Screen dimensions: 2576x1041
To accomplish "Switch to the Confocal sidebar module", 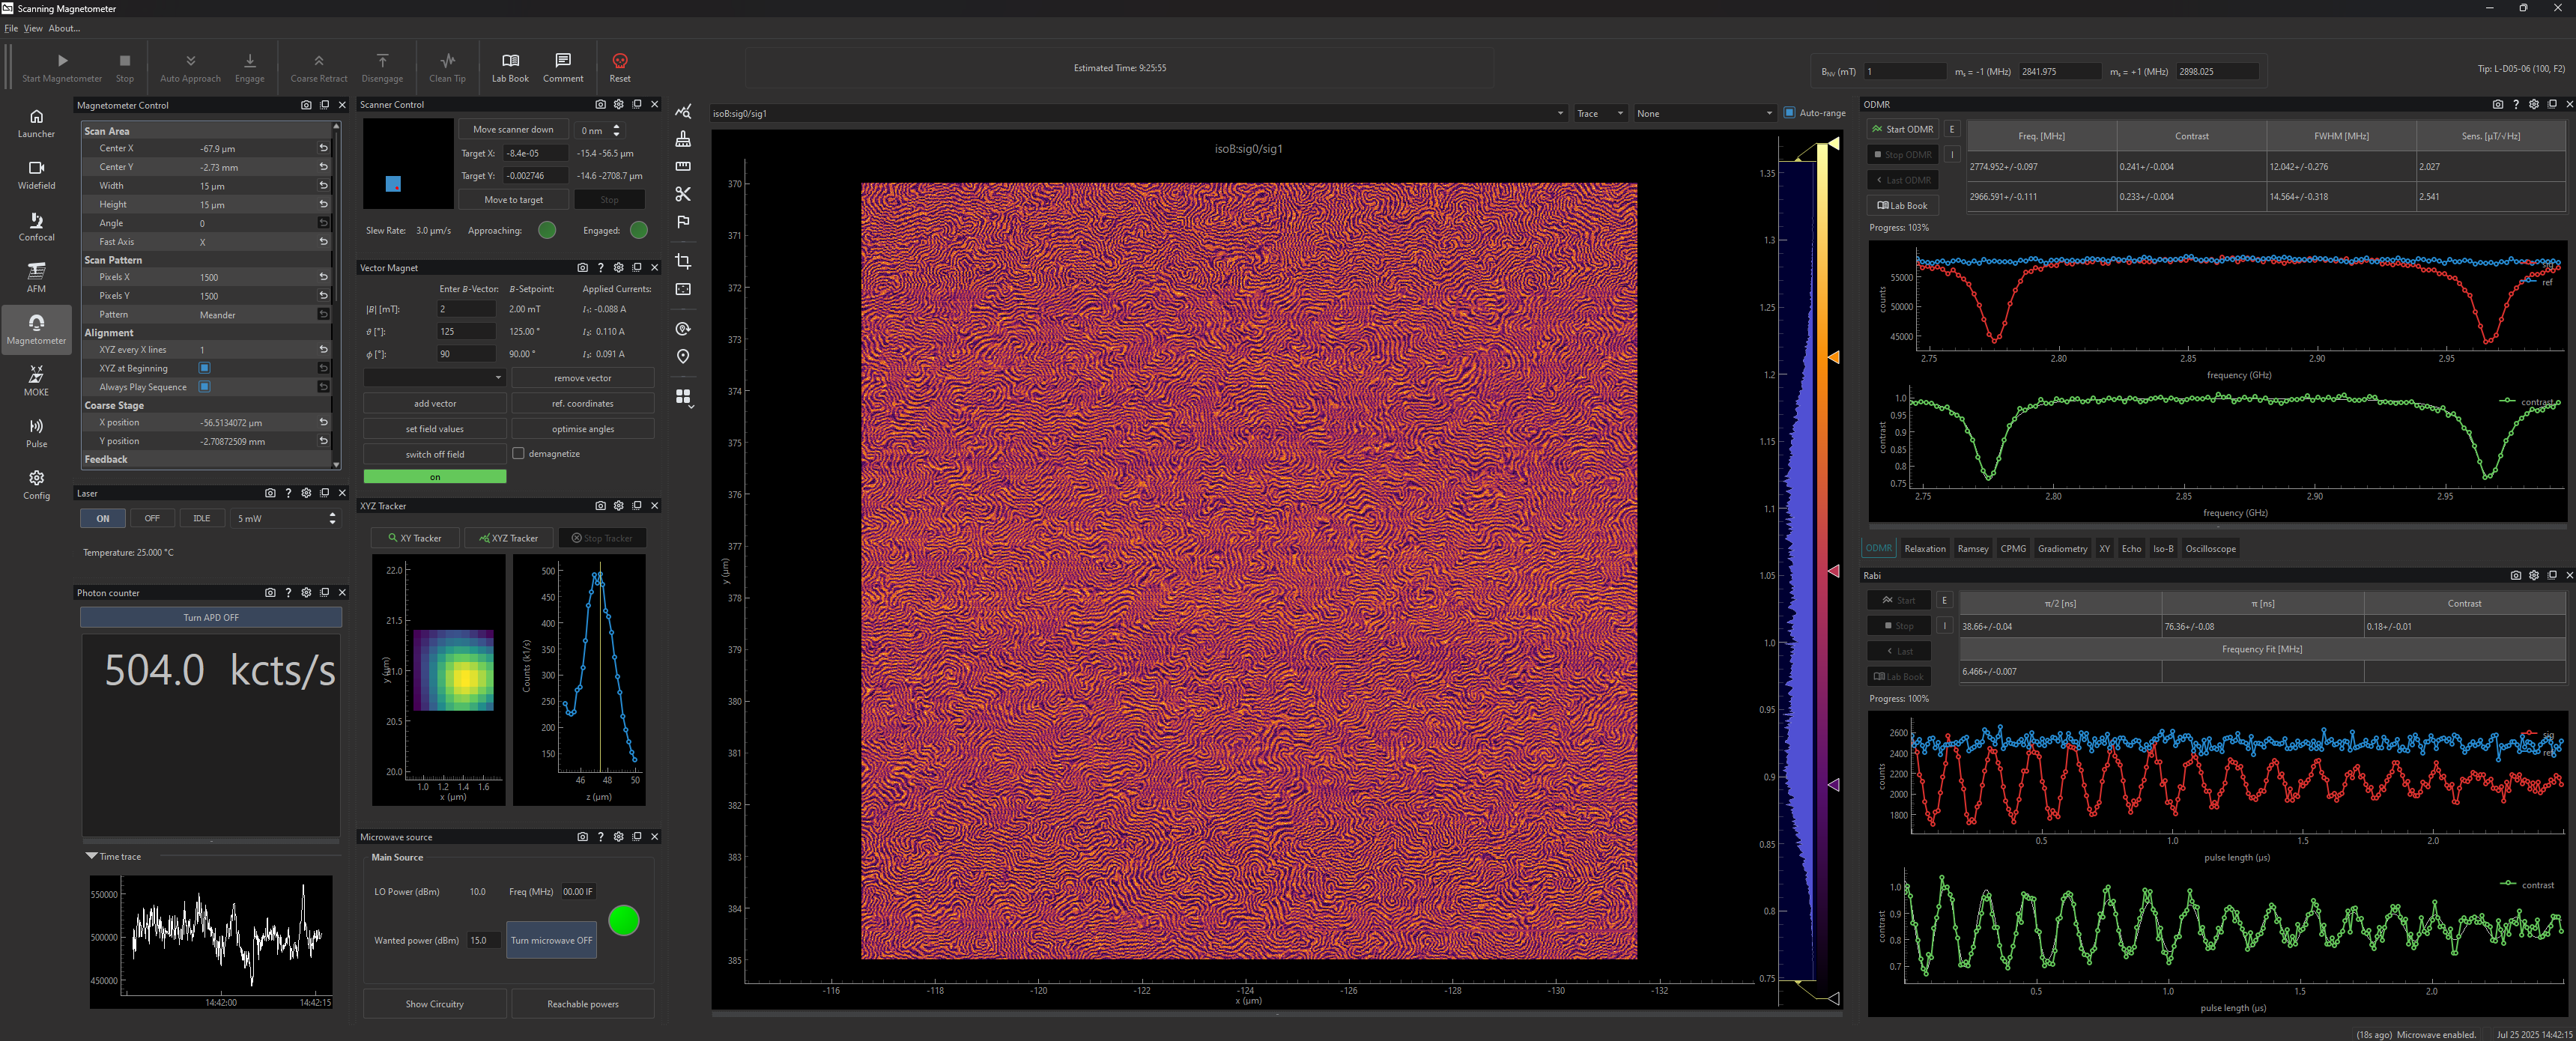I will tap(36, 226).
